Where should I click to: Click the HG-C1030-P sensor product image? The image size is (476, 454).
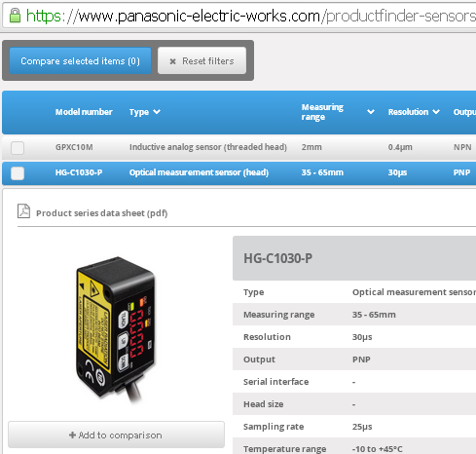116,329
